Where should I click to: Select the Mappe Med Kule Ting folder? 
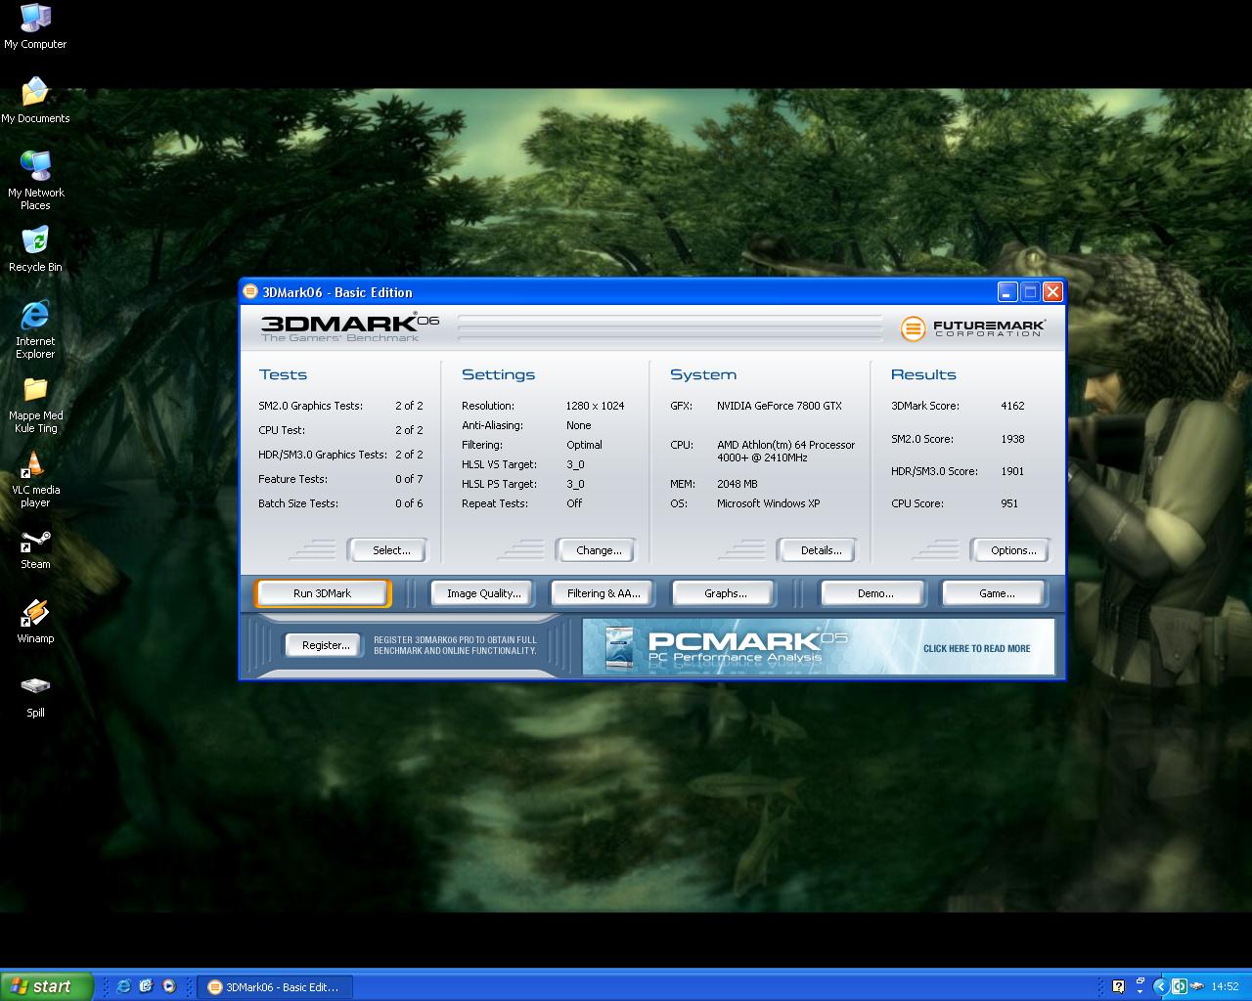click(x=35, y=405)
